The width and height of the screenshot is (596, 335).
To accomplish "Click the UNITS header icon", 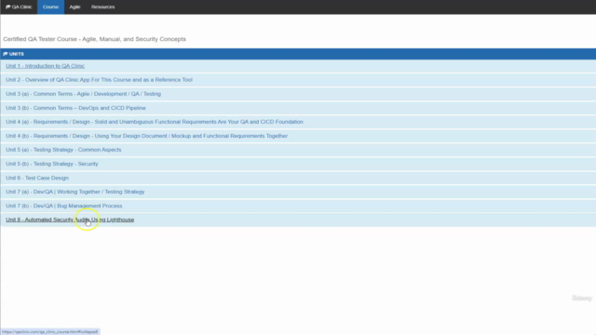I will [x=6, y=54].
